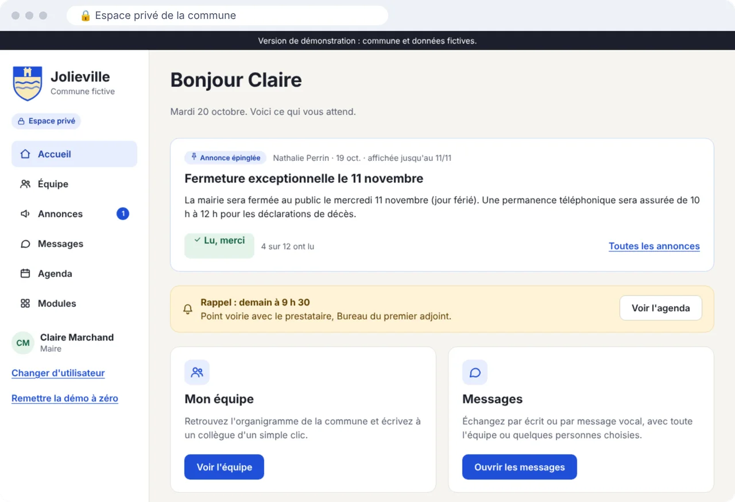
Task: Click the speech bubble icon beside Messages in sidebar
Action: 25,244
